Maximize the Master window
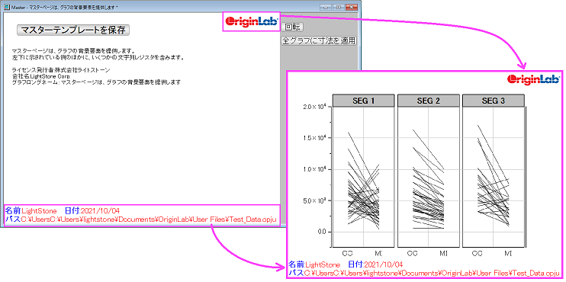This screenshot has height=282, width=566. coord(339,7)
